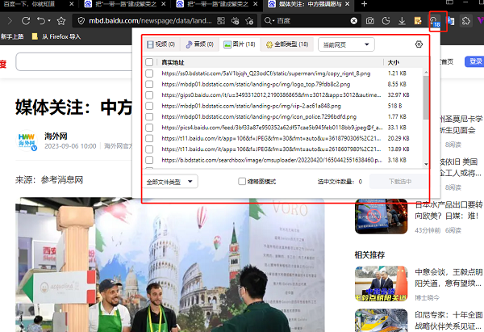The height and width of the screenshot is (332, 484).
Task: Click the star-plus favorite icon in address bar
Action: [x=249, y=21]
